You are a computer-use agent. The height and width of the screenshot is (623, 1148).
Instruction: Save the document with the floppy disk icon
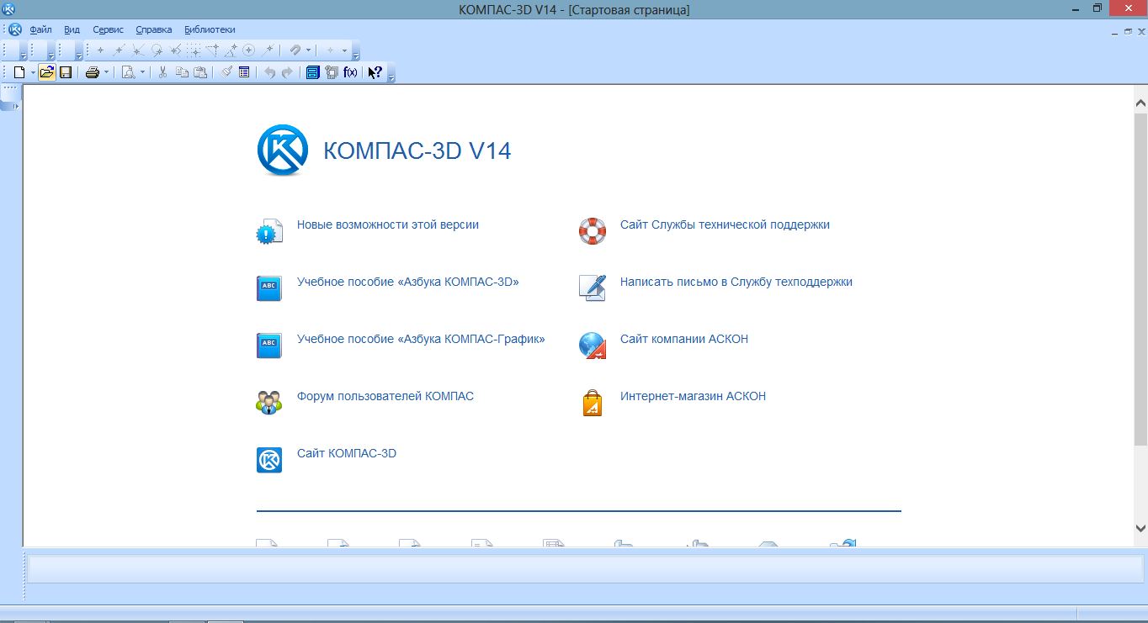[65, 72]
